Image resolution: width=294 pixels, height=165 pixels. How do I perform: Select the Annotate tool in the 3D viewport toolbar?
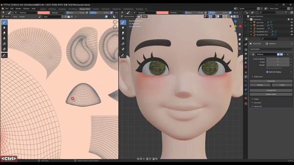[x=123, y=55]
